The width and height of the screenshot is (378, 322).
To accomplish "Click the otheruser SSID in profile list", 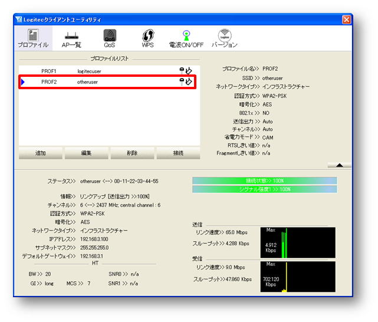I will pyautogui.click(x=87, y=82).
